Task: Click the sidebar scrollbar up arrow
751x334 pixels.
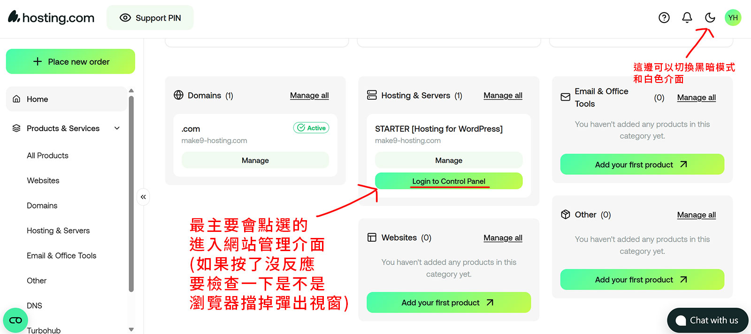Action: [x=131, y=90]
